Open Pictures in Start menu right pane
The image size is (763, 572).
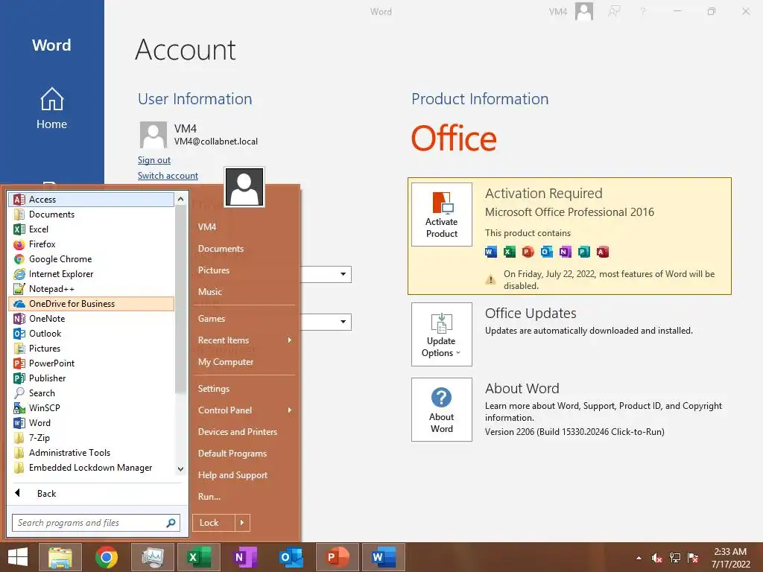coord(244,270)
